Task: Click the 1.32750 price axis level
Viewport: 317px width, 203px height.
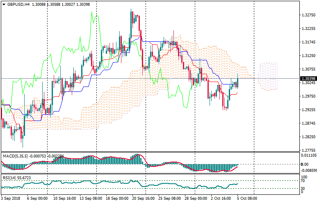Action: pos(308,15)
